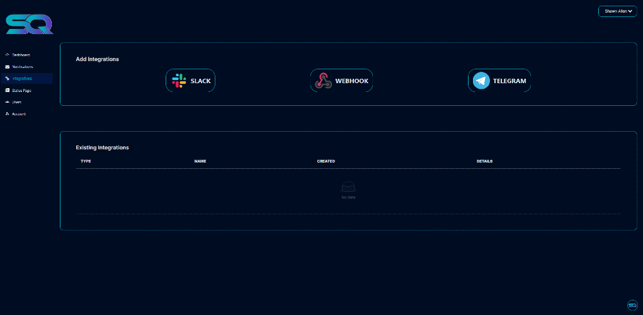Click the CREATED column header
This screenshot has width=643, height=315.
(x=326, y=161)
